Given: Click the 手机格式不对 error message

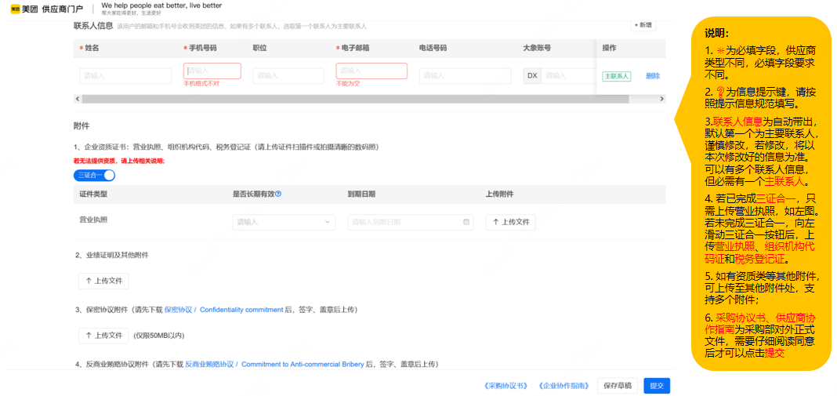Looking at the screenshot, I should click(x=201, y=84).
